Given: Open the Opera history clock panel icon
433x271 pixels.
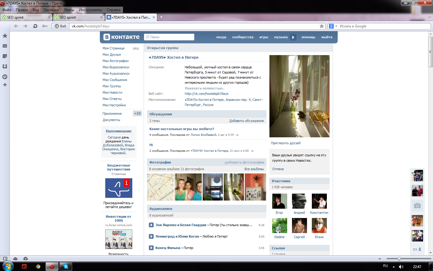Looking at the screenshot, I should point(5,77).
